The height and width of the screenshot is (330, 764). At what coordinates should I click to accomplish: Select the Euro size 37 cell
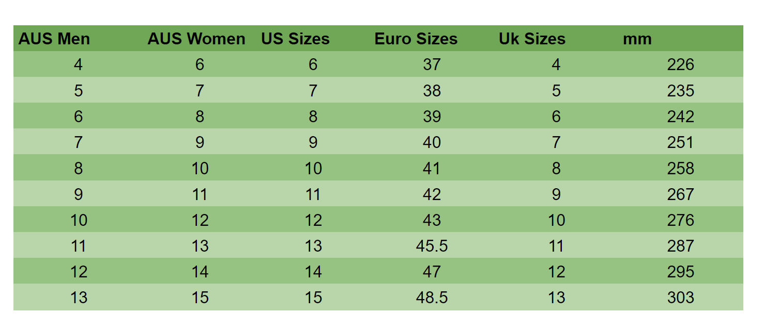pos(432,64)
